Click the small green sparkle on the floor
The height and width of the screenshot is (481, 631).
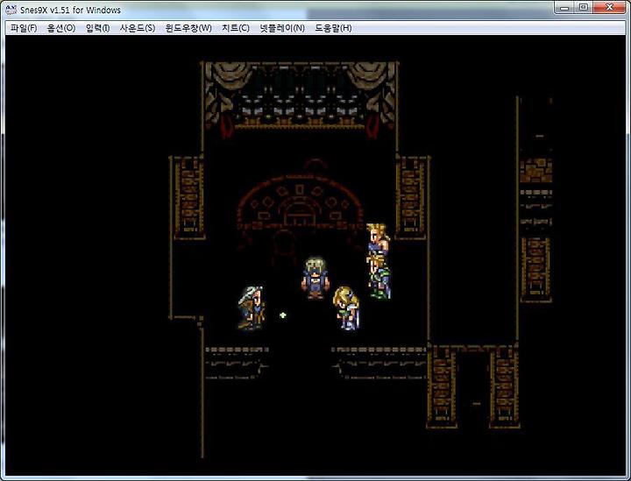click(x=283, y=315)
